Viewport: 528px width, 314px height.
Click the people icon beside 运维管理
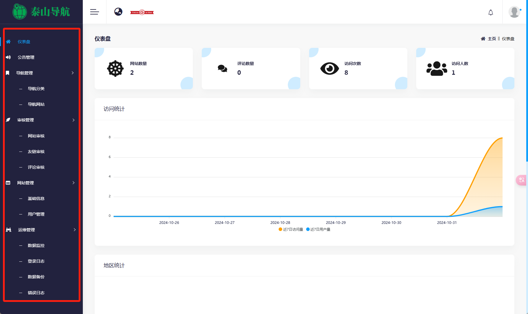pos(9,230)
